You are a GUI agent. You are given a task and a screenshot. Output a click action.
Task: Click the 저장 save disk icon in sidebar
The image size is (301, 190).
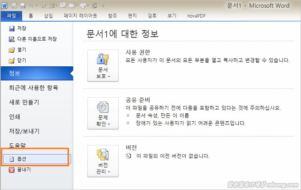pos(12,29)
